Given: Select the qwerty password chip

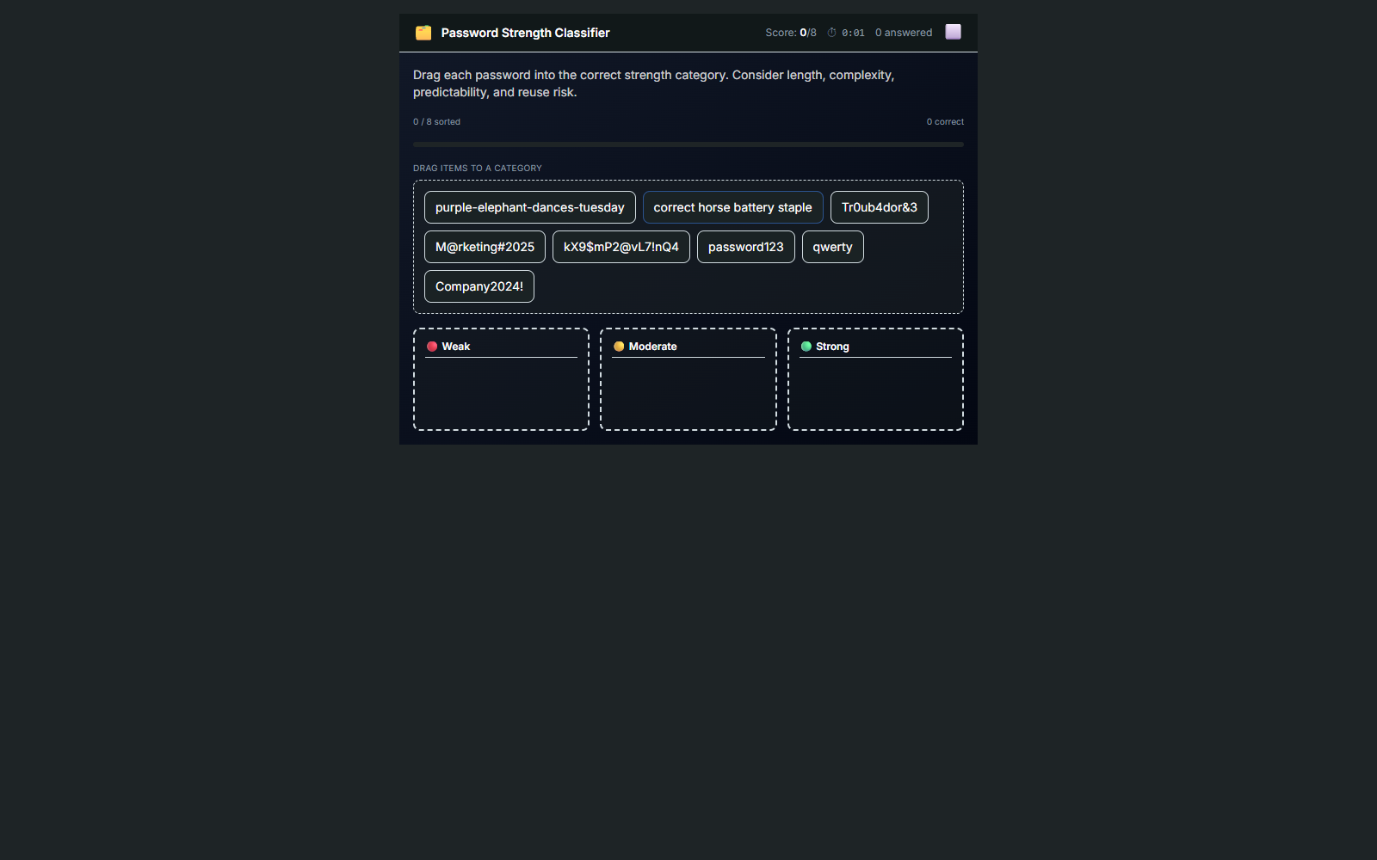Looking at the screenshot, I should click(x=833, y=247).
